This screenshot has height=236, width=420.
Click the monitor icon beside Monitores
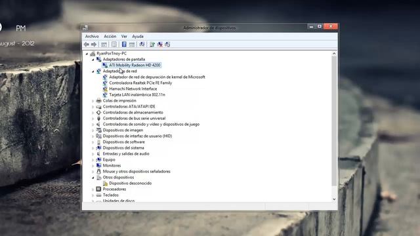point(99,165)
